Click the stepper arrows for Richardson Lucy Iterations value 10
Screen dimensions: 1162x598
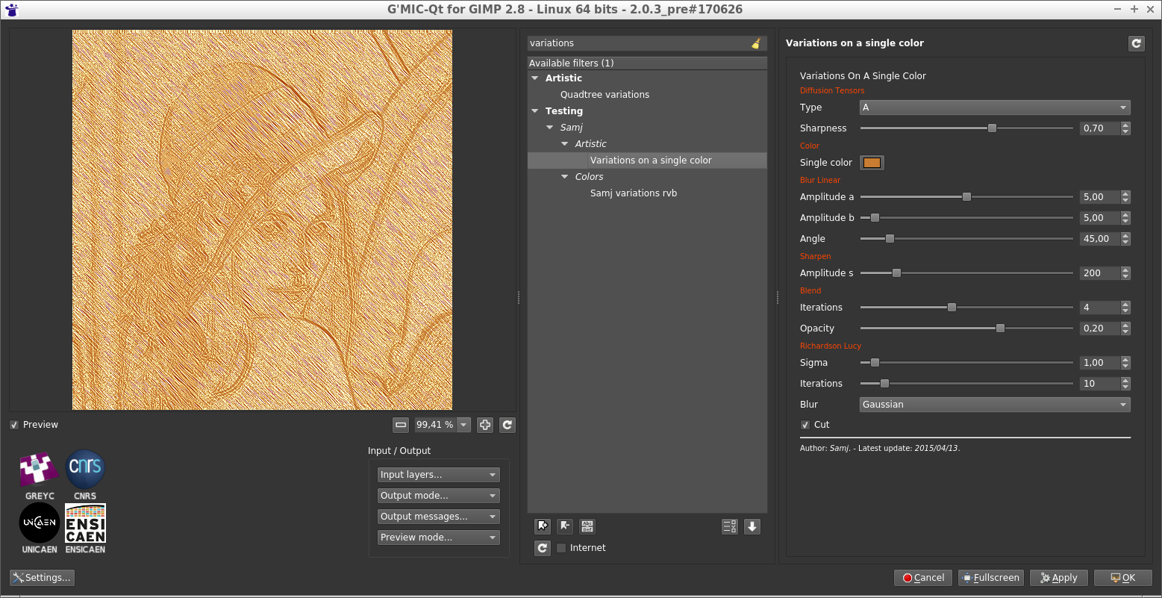[x=1125, y=384]
